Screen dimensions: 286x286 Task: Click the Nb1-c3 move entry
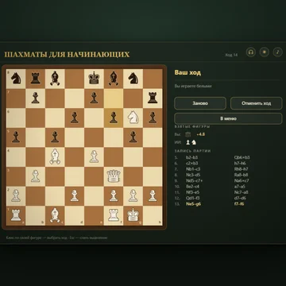click(193, 169)
